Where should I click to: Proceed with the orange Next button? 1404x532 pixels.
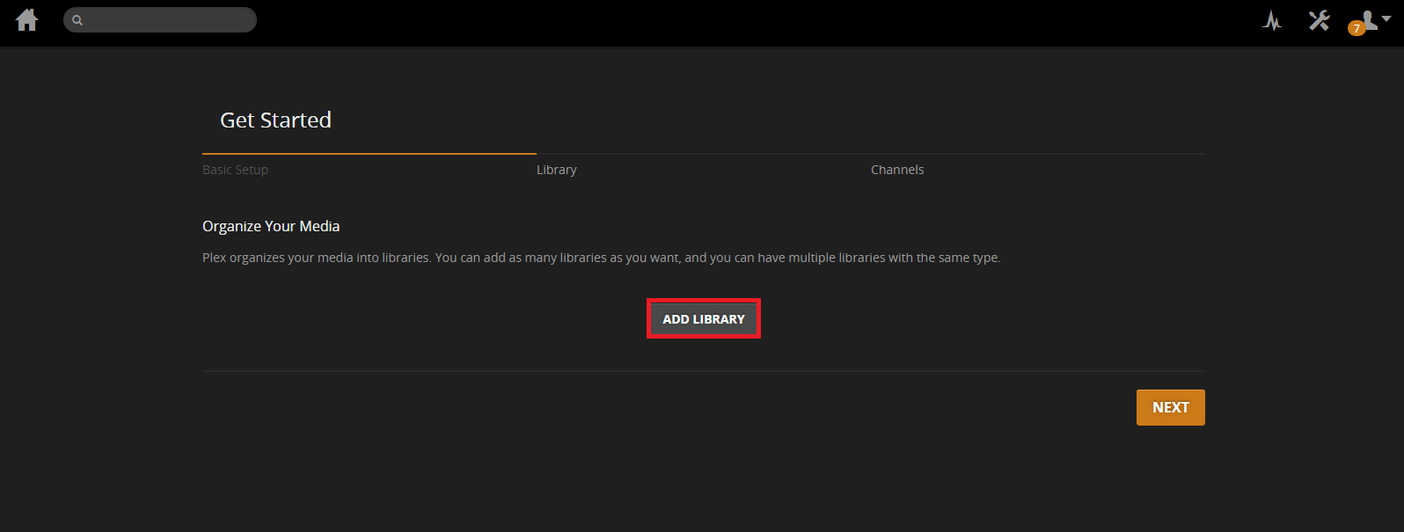click(1170, 407)
